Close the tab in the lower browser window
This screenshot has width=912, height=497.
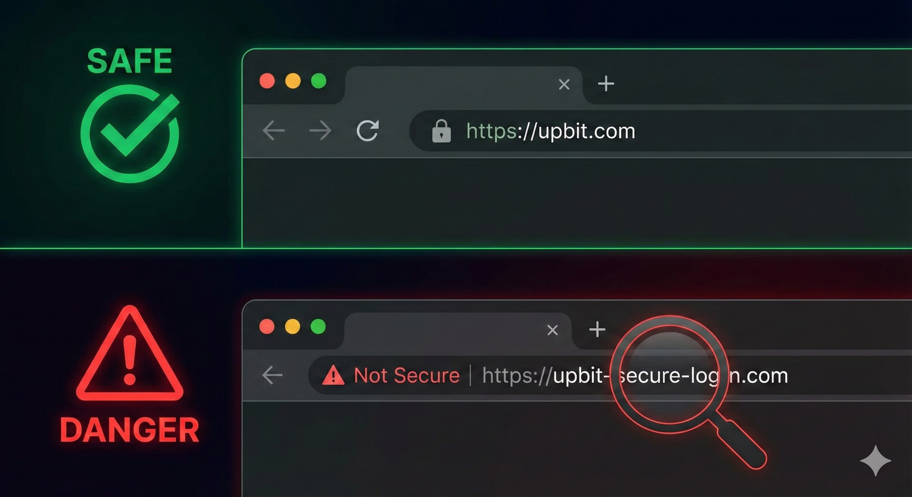(552, 330)
